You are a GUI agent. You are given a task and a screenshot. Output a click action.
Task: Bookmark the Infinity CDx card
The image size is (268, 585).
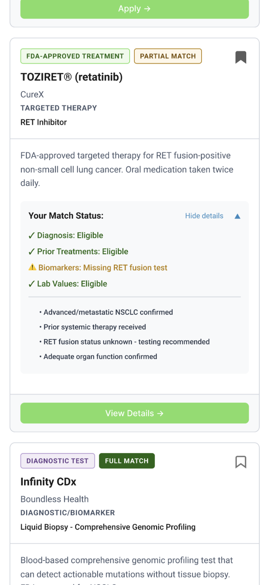click(241, 462)
